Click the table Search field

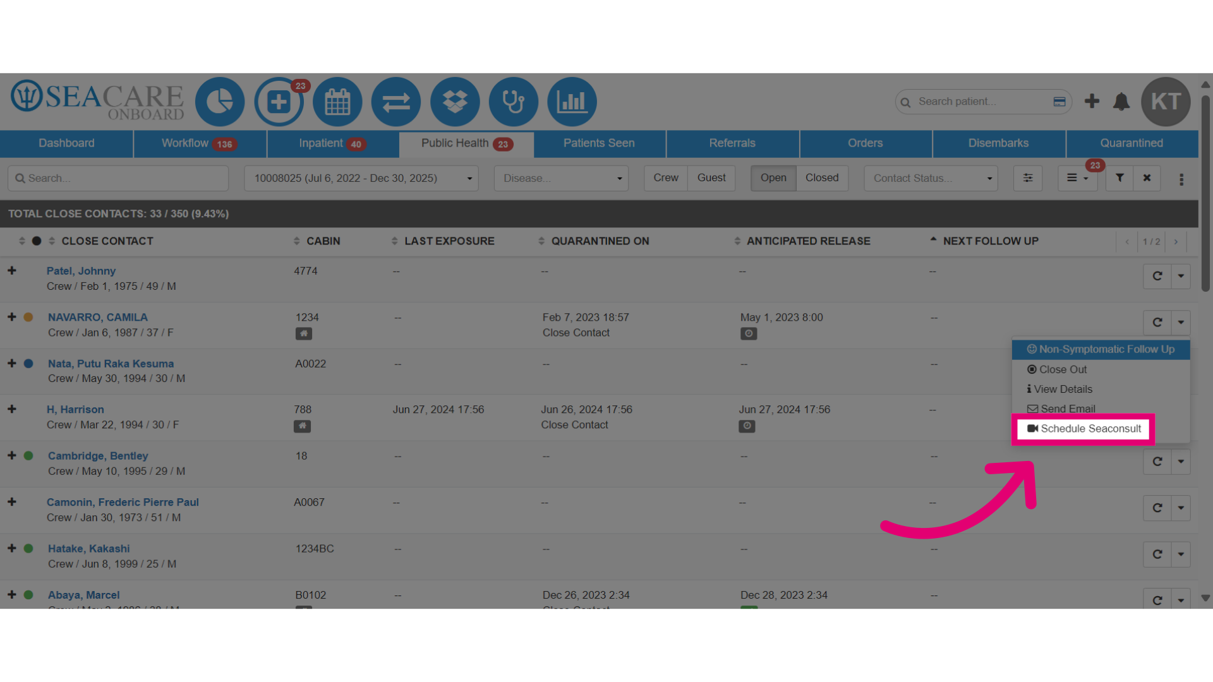(118, 178)
